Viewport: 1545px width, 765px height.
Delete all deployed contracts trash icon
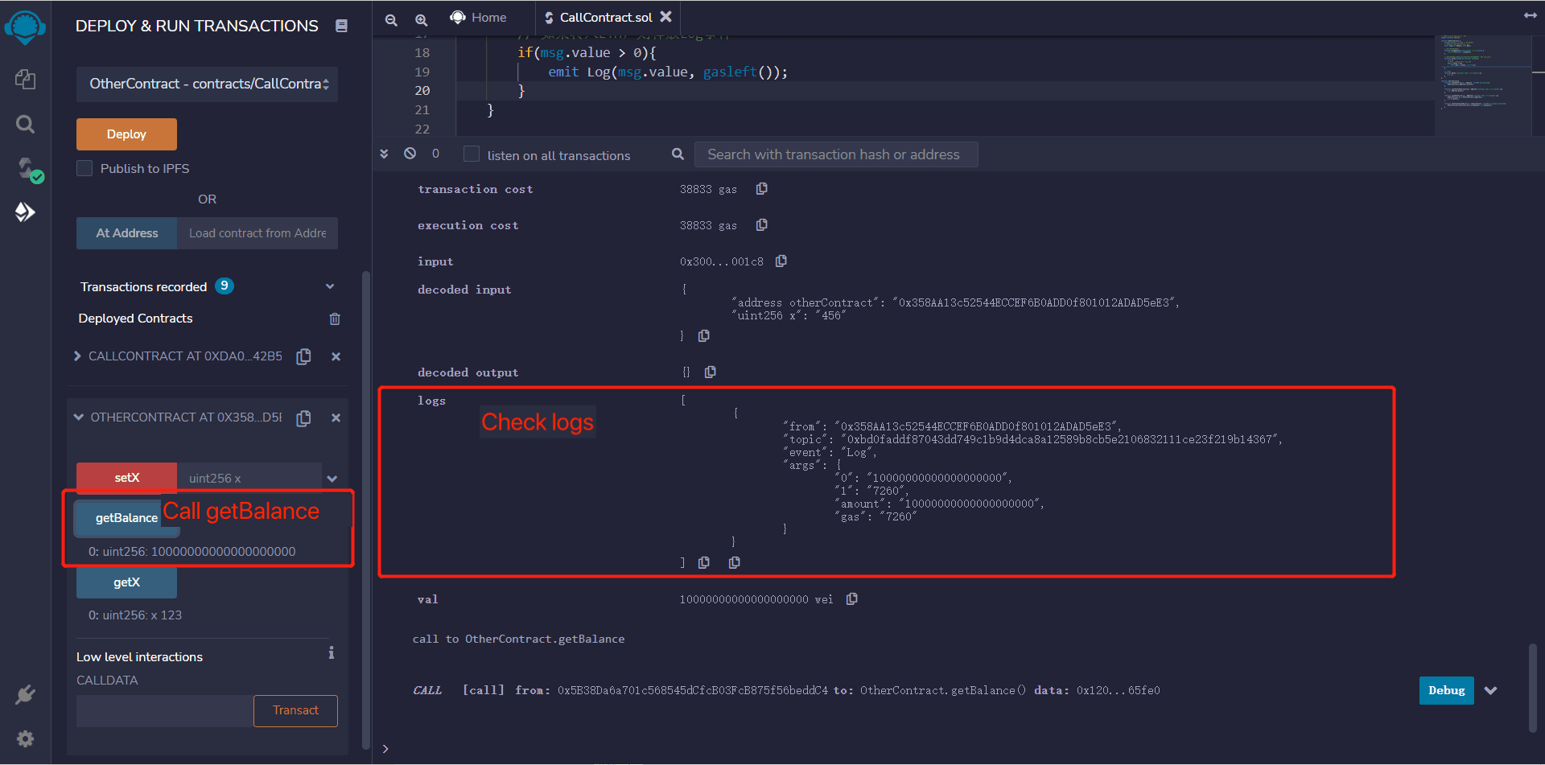click(335, 319)
